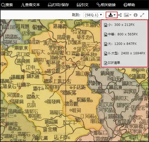Open the 帮助 help menu
This screenshot has width=149, height=142.
click(x=129, y=5)
